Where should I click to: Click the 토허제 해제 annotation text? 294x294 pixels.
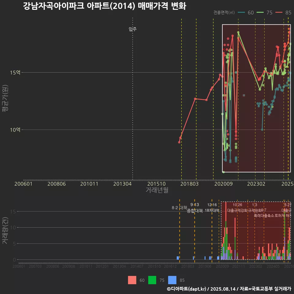pos(283,216)
